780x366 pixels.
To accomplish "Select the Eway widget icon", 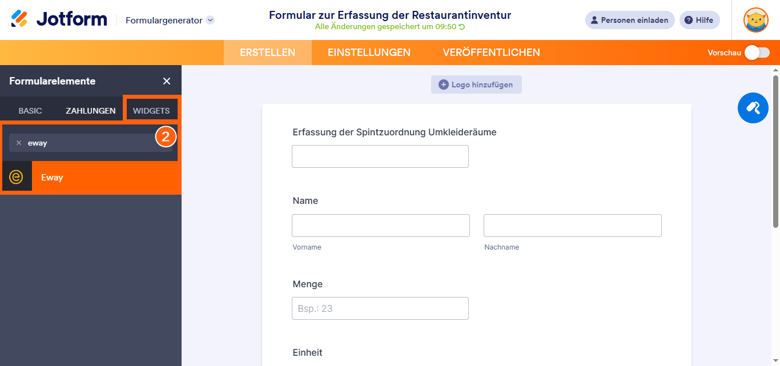I will [x=17, y=176].
